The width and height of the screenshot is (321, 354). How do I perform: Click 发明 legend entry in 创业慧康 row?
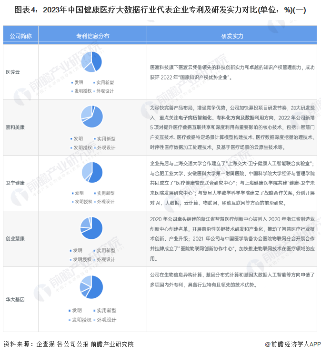(x=76, y=250)
